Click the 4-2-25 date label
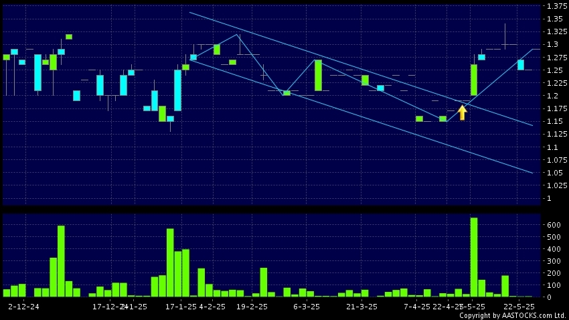 pos(212,307)
